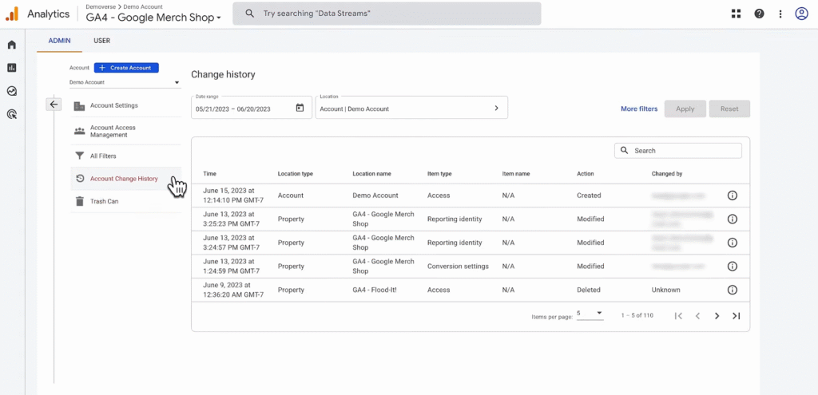Screen dimensions: 818x395
Task: Go to first page of results
Action: [678, 316]
